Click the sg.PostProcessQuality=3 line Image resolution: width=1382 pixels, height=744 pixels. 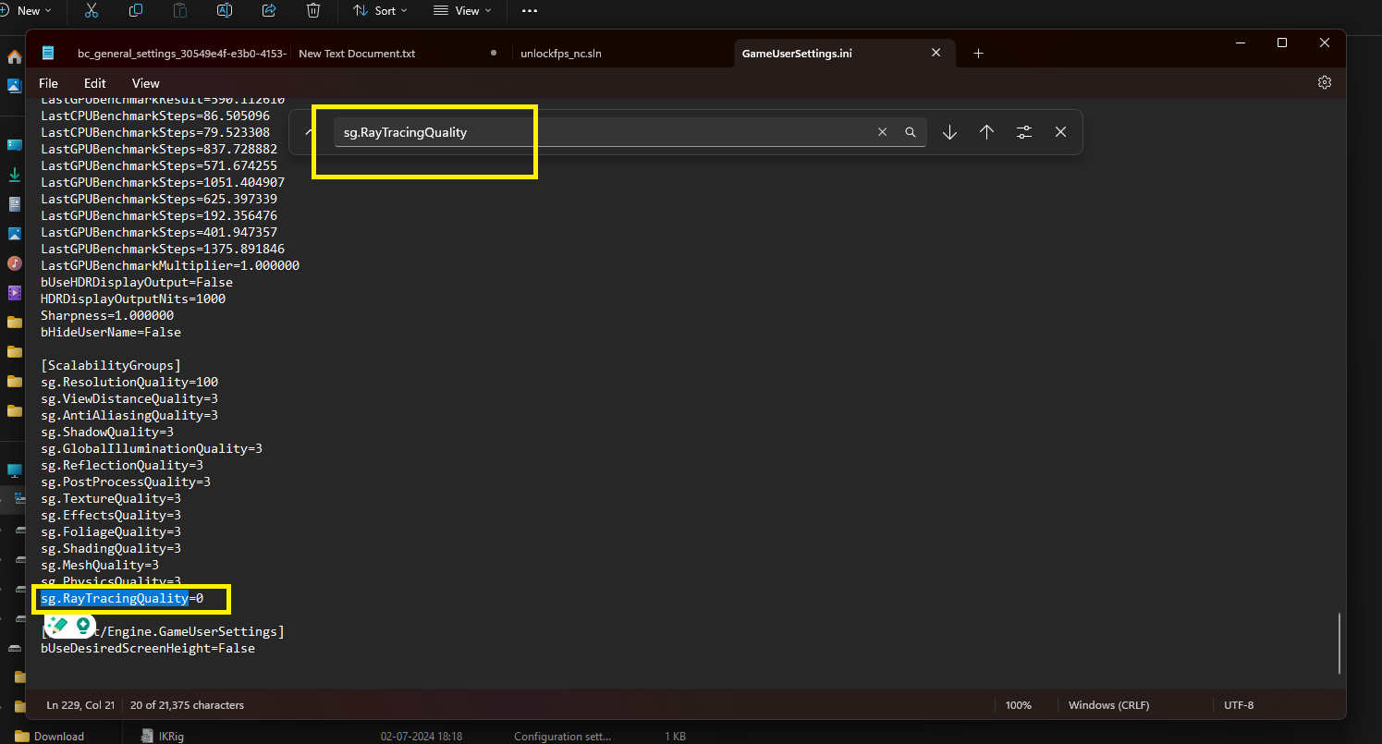click(126, 482)
